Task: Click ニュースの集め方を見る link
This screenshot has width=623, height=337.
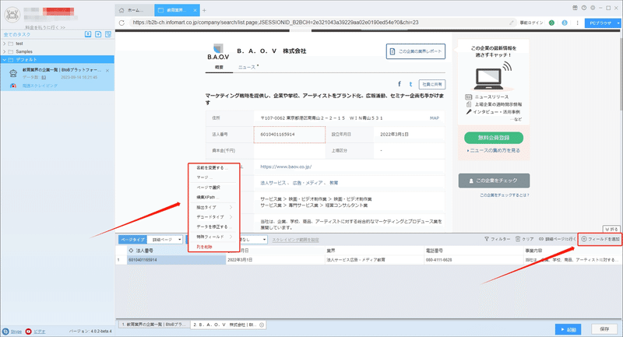Action: [x=494, y=150]
